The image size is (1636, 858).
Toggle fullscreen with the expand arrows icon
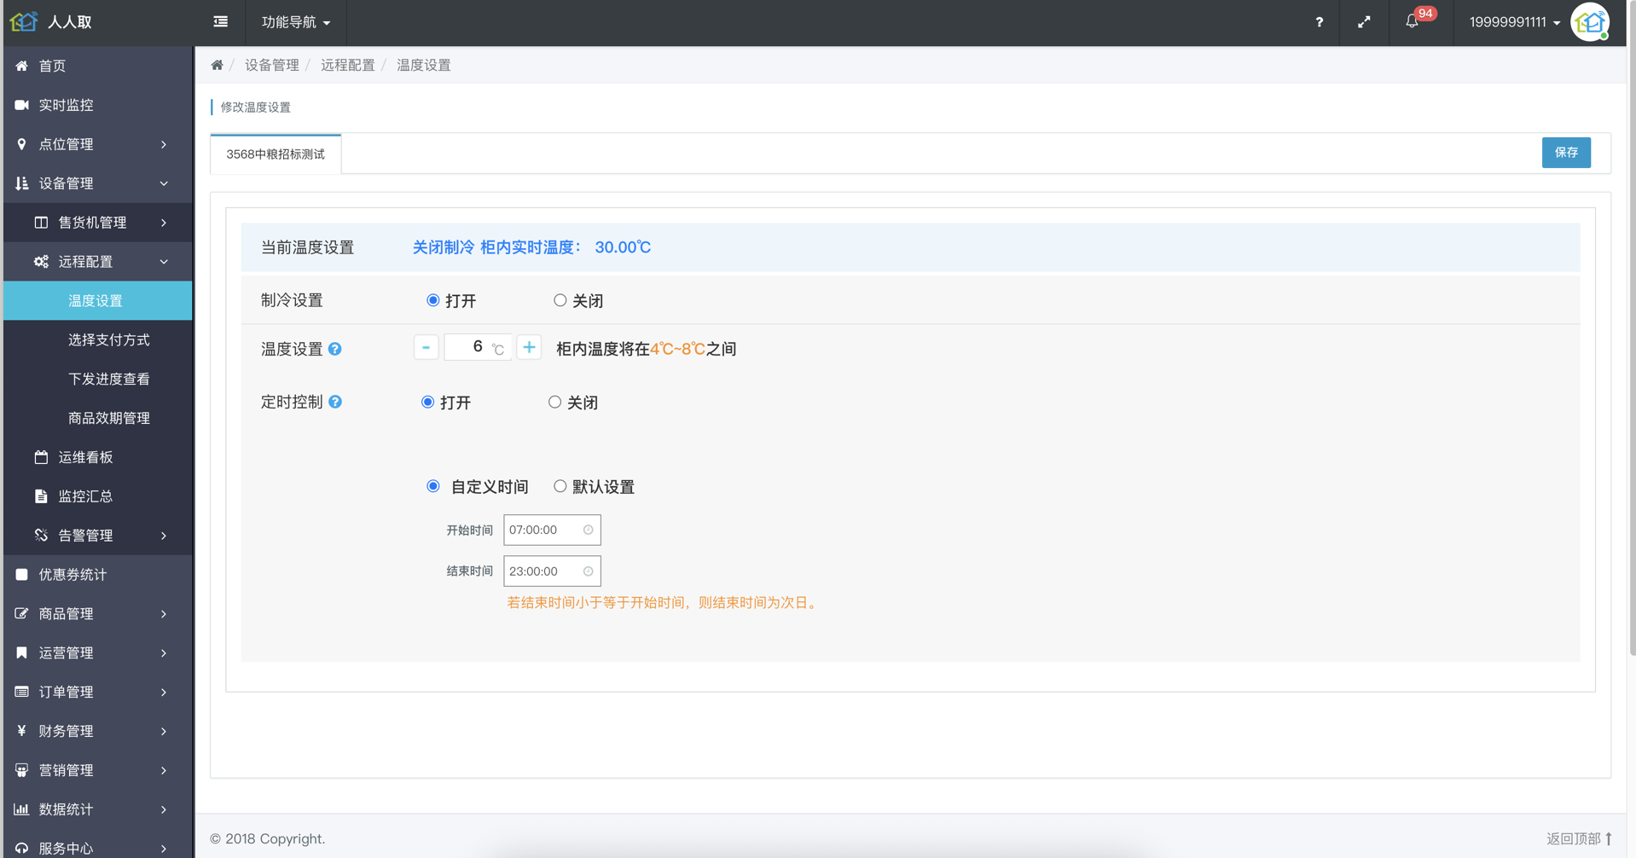click(x=1364, y=22)
